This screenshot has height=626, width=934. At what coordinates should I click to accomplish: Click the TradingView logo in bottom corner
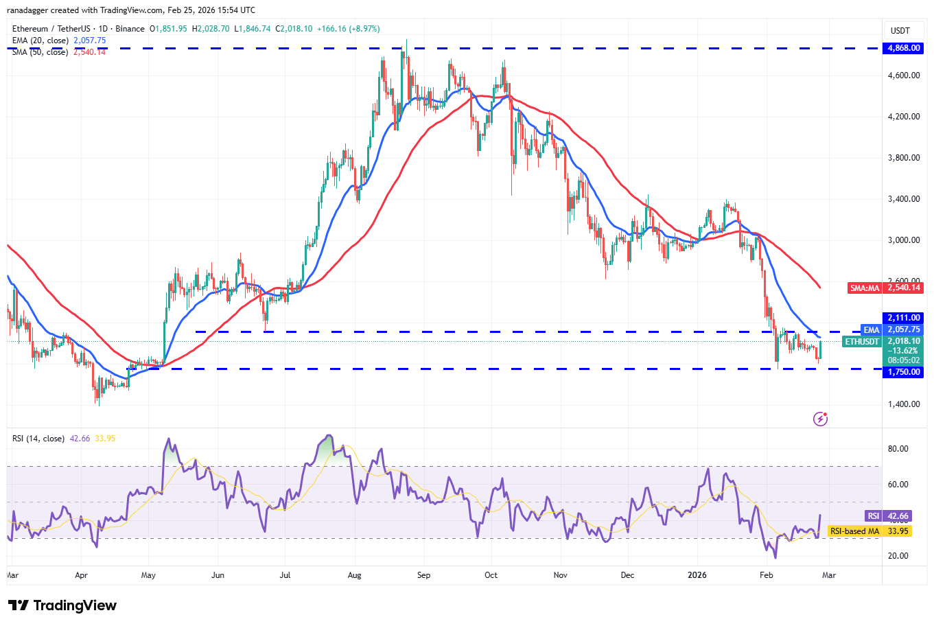coord(60,606)
